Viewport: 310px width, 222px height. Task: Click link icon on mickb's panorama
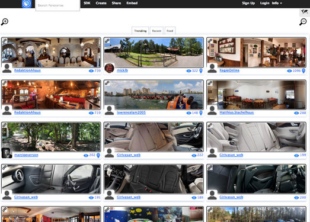click(x=107, y=41)
